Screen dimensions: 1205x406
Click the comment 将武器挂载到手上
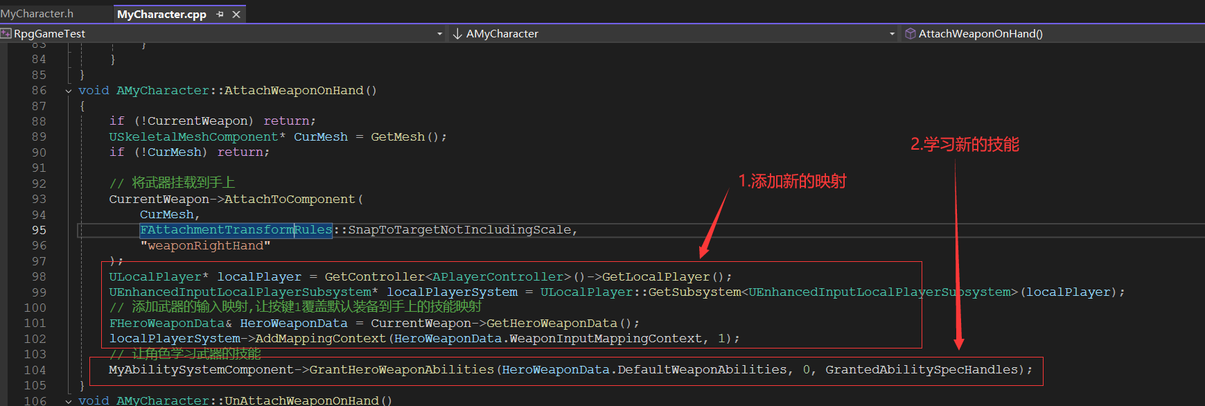[172, 183]
